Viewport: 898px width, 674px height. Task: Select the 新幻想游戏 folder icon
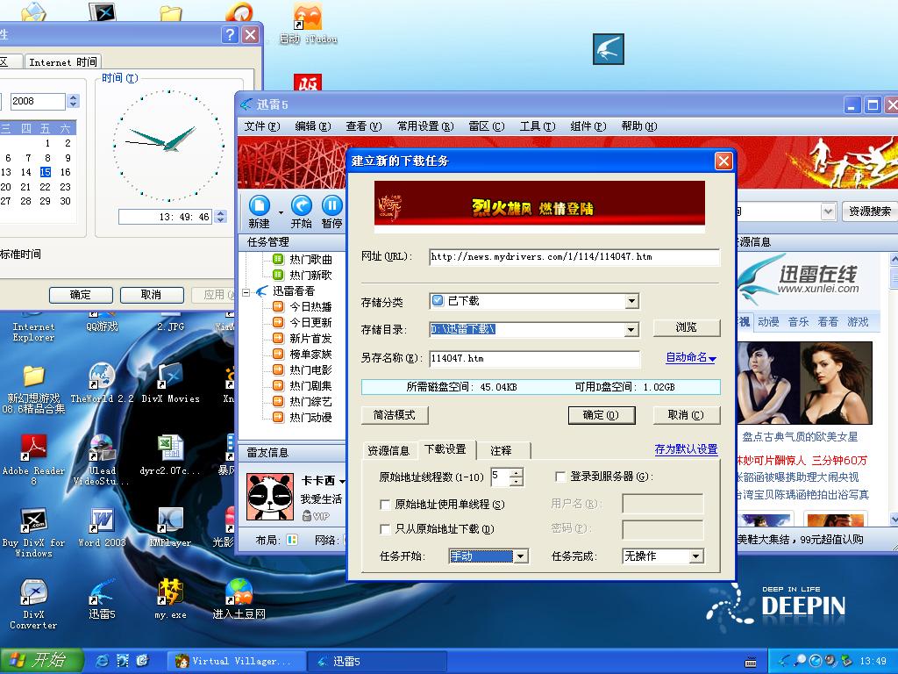(34, 376)
